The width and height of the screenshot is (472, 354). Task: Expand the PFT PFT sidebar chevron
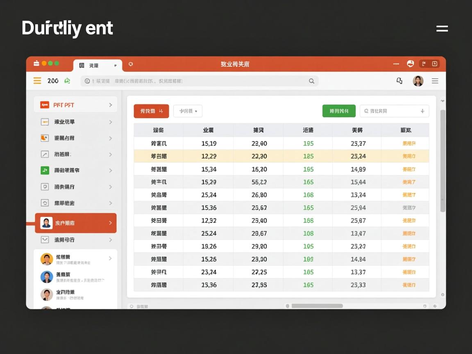[111, 105]
